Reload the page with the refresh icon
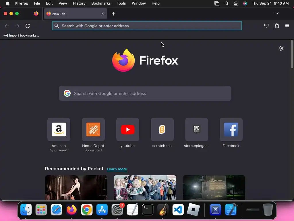The height and width of the screenshot is (221, 294). pyautogui.click(x=28, y=26)
